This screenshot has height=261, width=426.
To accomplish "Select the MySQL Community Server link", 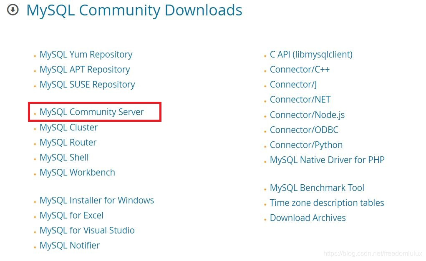I will (91, 112).
